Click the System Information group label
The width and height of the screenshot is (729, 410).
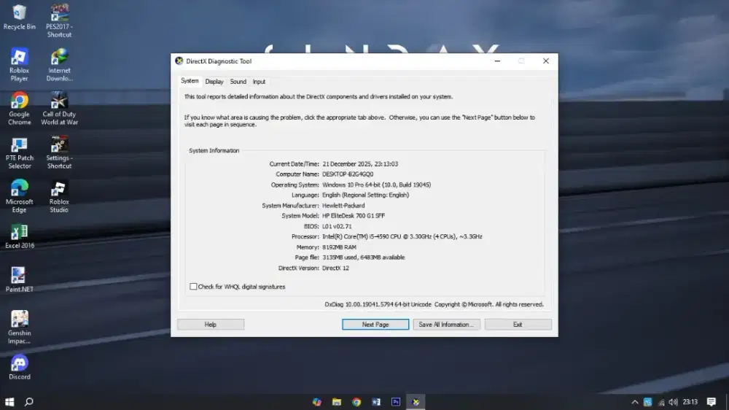coord(214,151)
